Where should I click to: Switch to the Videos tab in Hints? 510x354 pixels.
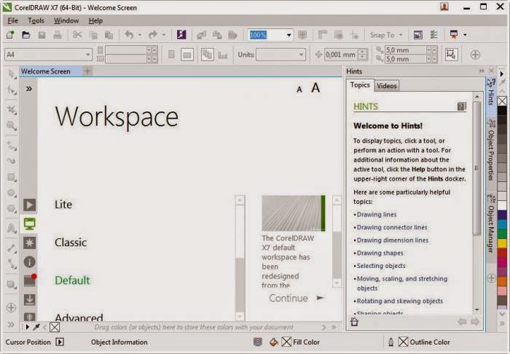click(x=386, y=86)
